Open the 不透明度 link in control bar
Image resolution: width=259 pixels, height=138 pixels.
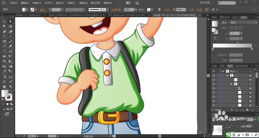coord(117,10)
